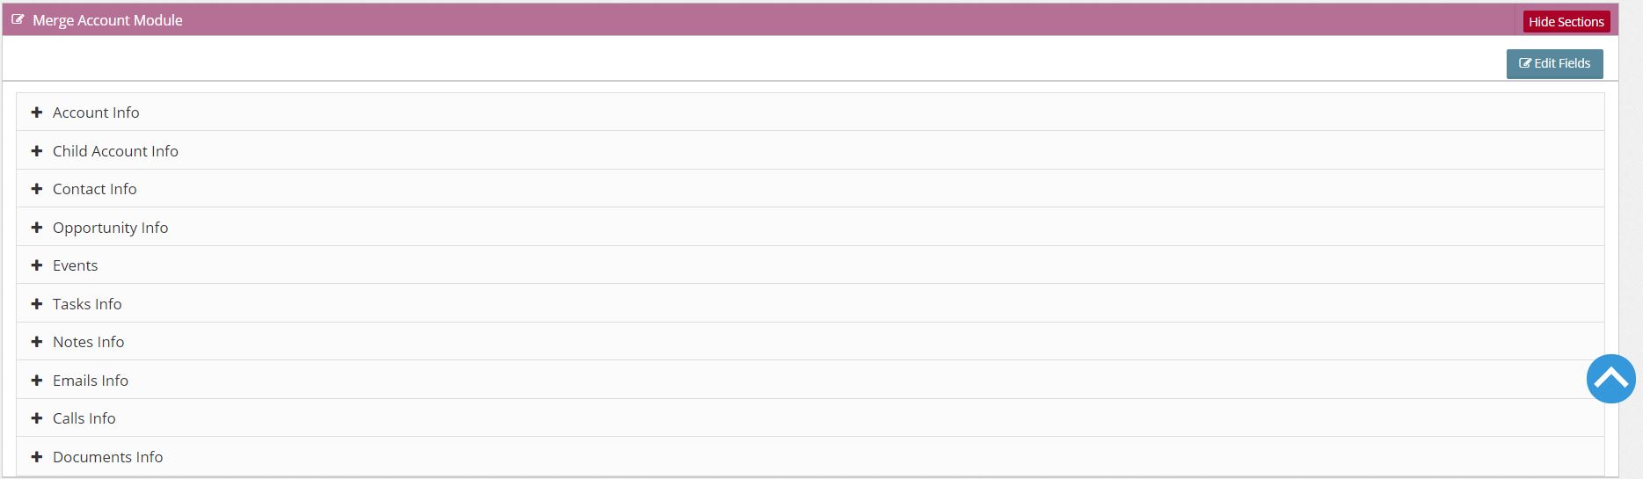
Task: Click the Edit Fields button
Action: pyautogui.click(x=1554, y=63)
